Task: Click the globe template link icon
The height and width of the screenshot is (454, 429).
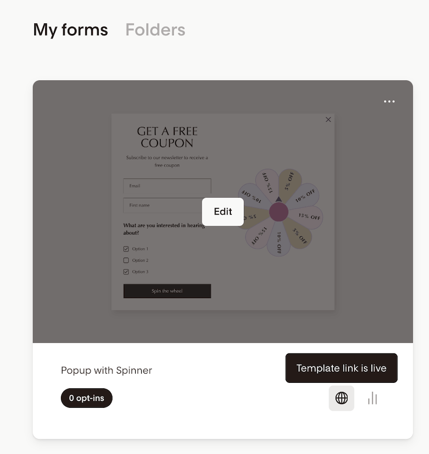Action: coord(342,398)
